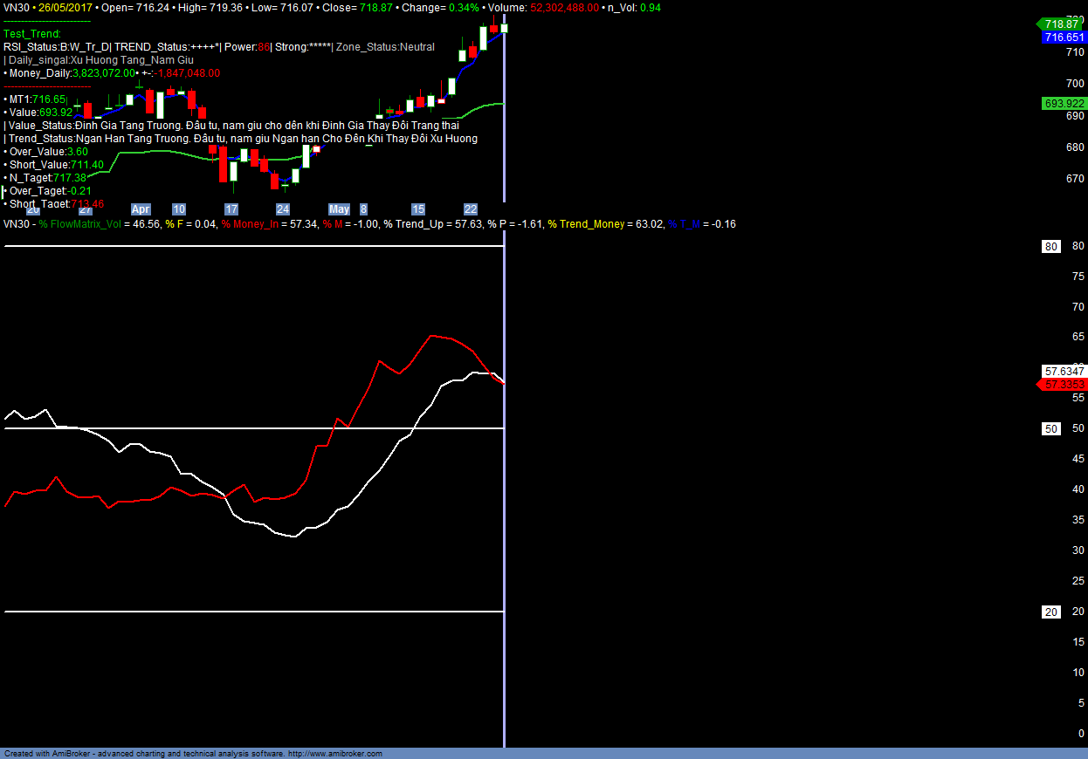The image size is (1088, 759).
Task: Click the green 693.922 value label
Action: (x=1064, y=104)
